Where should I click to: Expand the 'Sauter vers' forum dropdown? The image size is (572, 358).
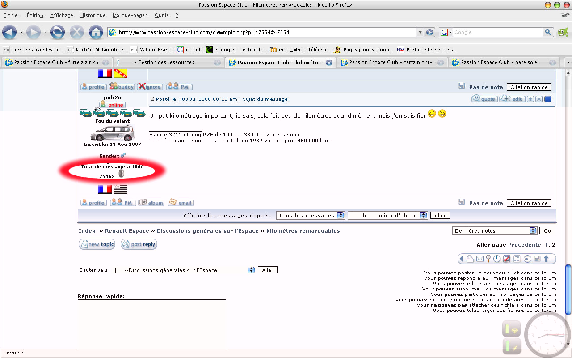pos(183,270)
